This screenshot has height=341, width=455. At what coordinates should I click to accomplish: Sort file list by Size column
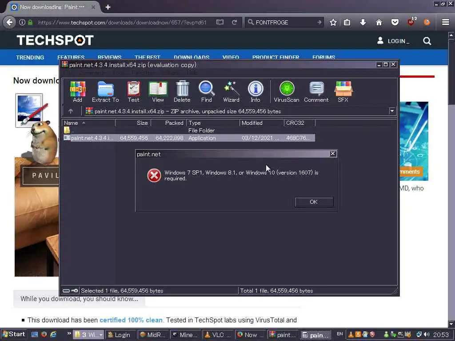(x=133, y=123)
